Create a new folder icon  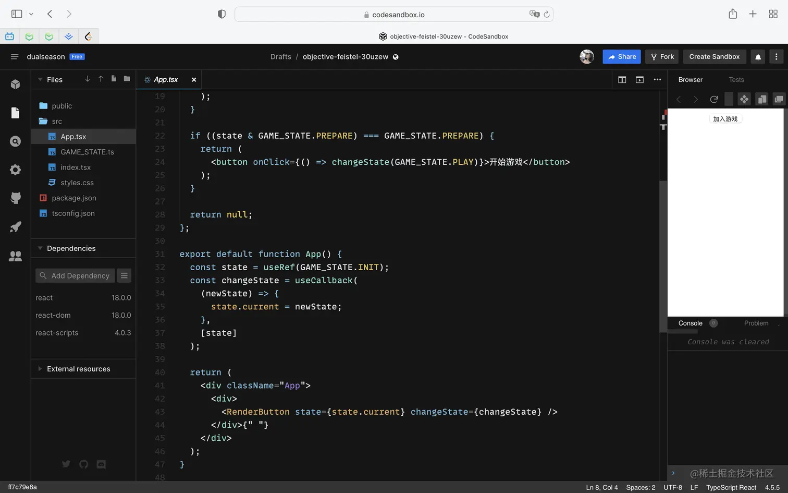(x=127, y=79)
